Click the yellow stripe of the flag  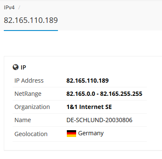tap(71, 136)
